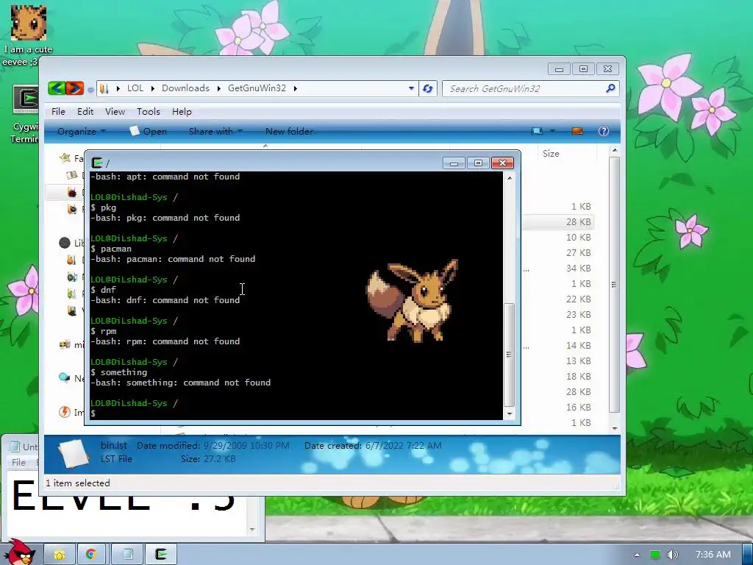Click the bin.lst file icon in details pane

tap(74, 453)
